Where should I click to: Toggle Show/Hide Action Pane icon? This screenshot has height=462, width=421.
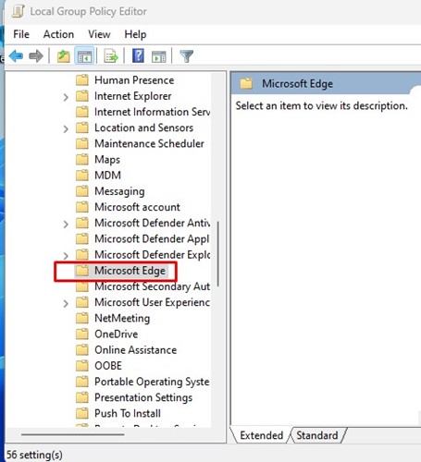(159, 57)
